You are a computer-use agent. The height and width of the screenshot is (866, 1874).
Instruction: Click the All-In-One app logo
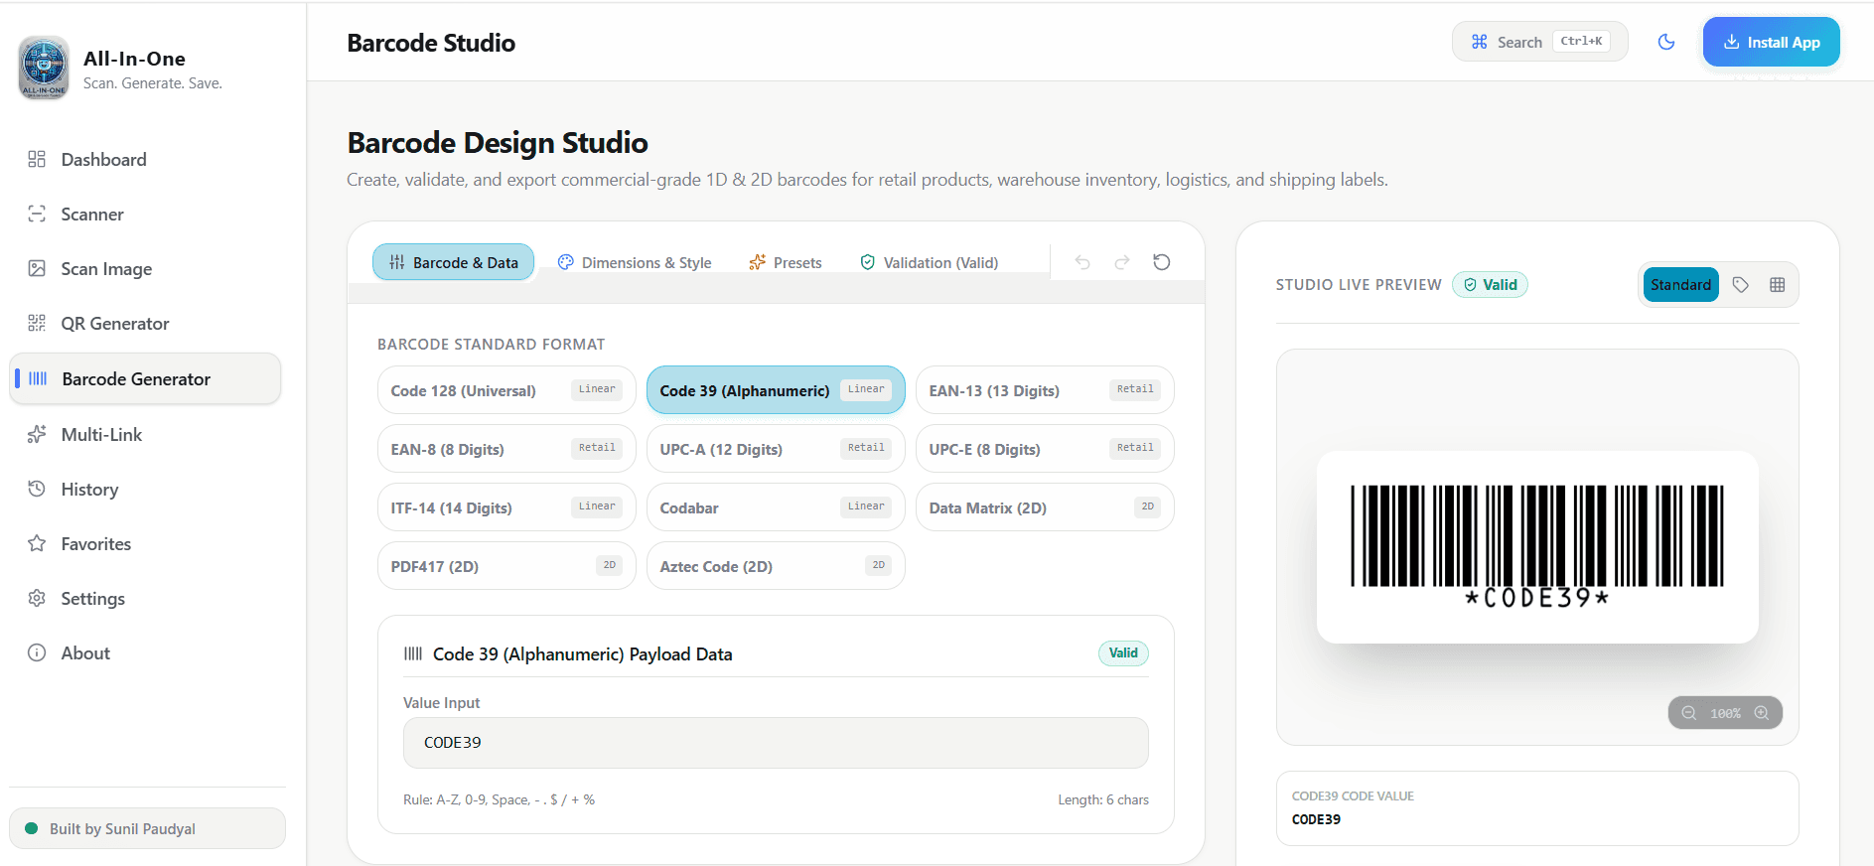(x=44, y=69)
